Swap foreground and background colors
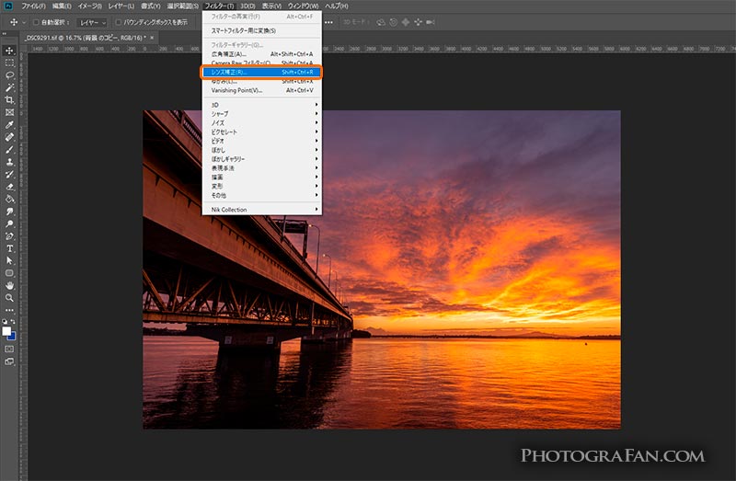The image size is (736, 481). [14, 322]
